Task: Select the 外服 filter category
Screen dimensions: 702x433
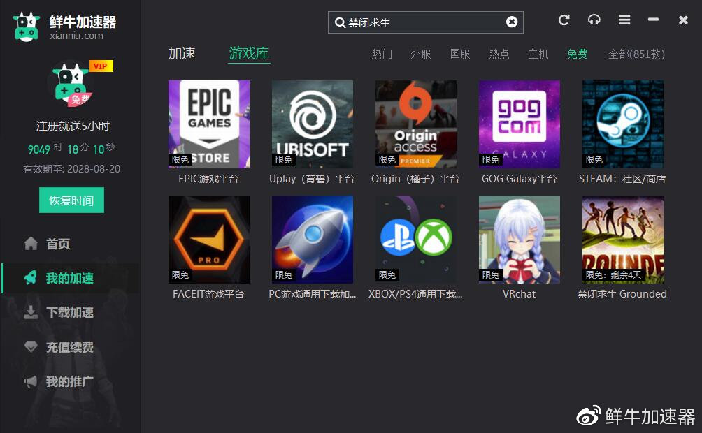Action: (420, 54)
